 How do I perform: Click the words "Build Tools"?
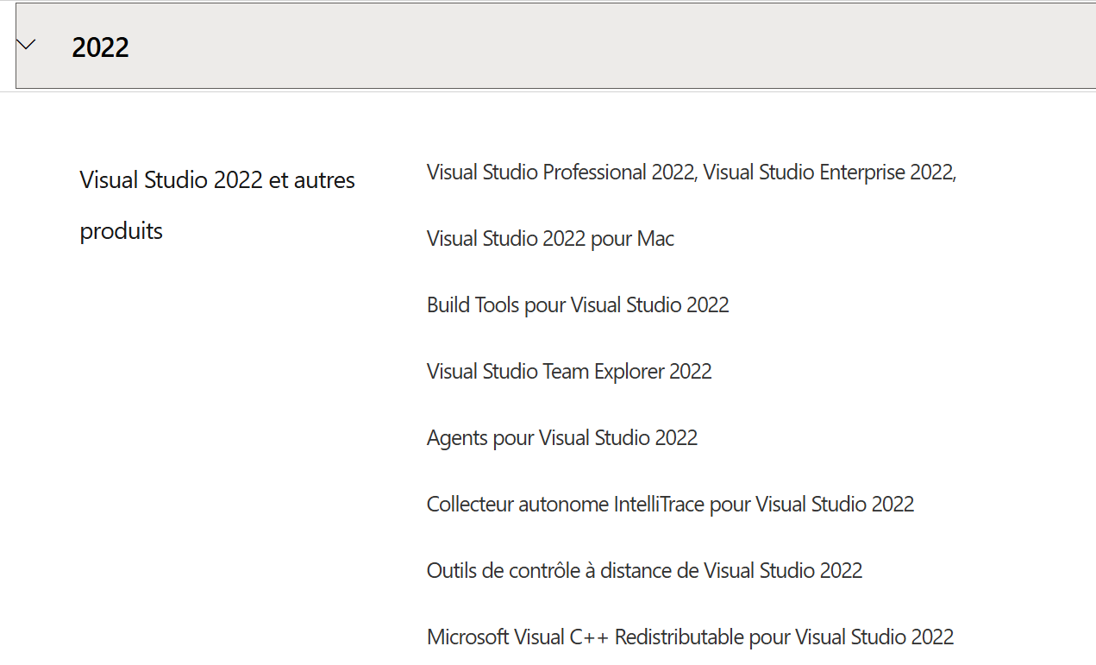pyautogui.click(x=473, y=305)
